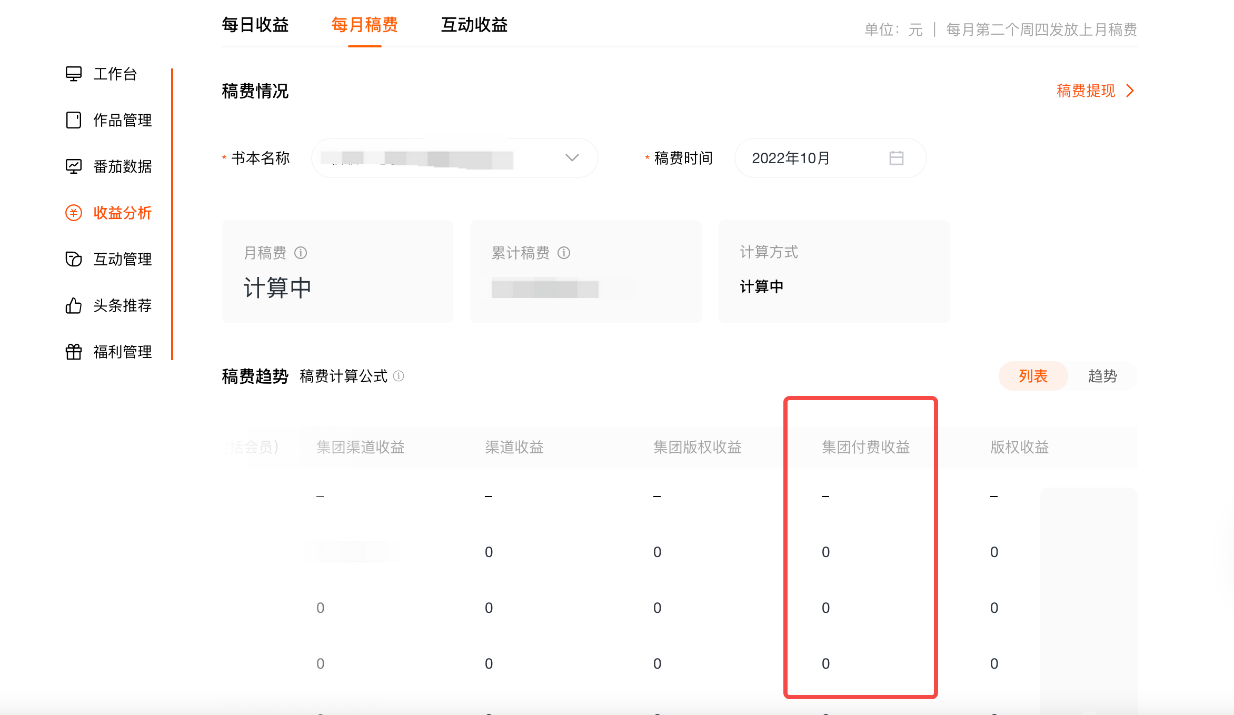Click the 稿费提现 chevron arrow

point(1130,91)
